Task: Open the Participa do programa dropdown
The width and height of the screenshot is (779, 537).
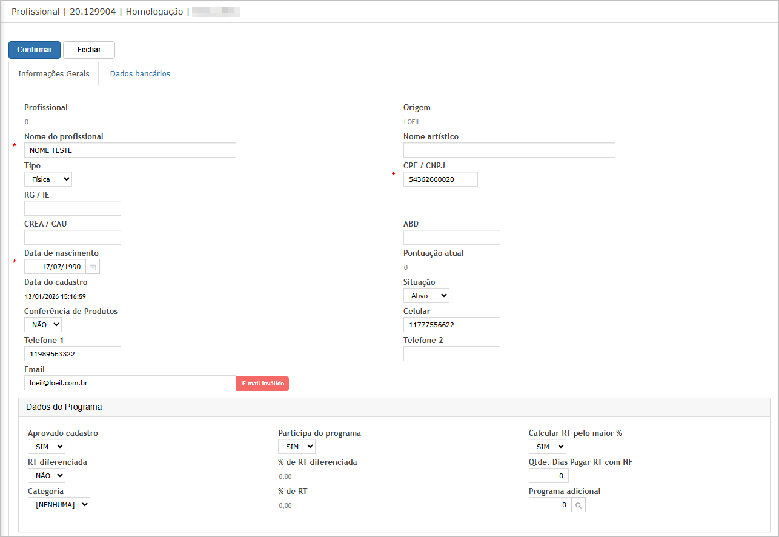Action: pyautogui.click(x=297, y=447)
